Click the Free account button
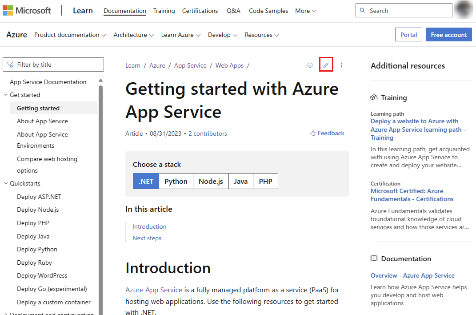The image size is (476, 315). click(449, 35)
